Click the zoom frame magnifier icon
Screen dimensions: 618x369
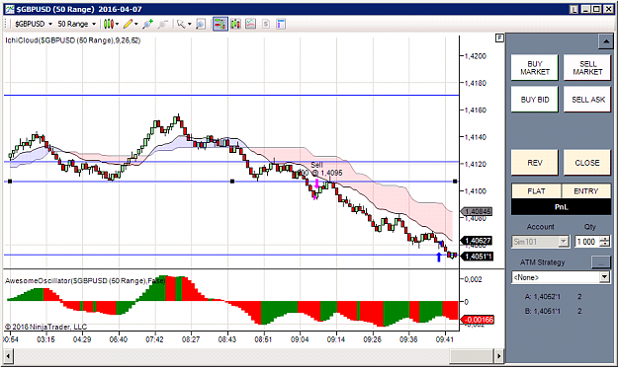[201, 24]
